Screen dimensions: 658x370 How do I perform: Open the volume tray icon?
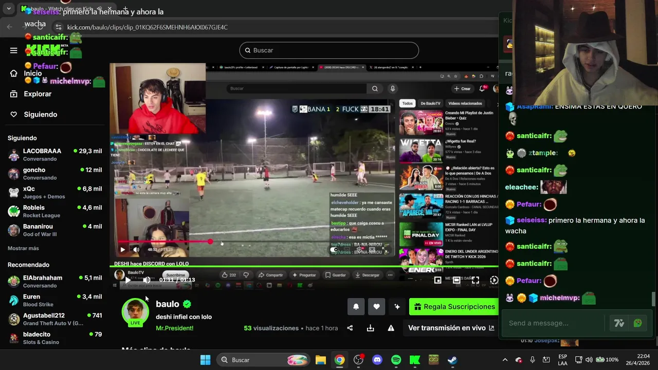589,360
